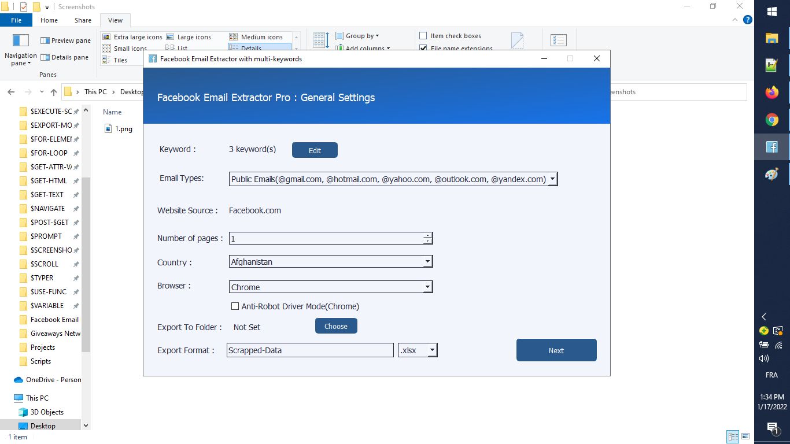Select the 1.png file

(x=119, y=129)
